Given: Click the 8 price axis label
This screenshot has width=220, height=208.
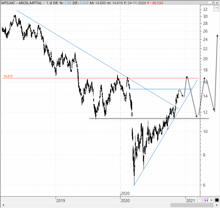Looking at the screenshot, I should pyautogui.click(x=204, y=155).
